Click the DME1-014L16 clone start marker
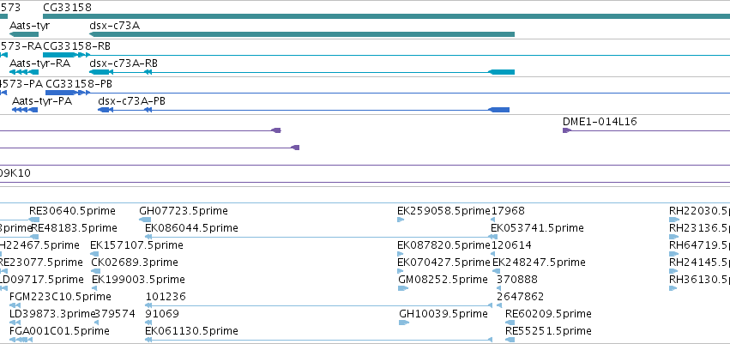This screenshot has width=730, height=344. pos(567,130)
